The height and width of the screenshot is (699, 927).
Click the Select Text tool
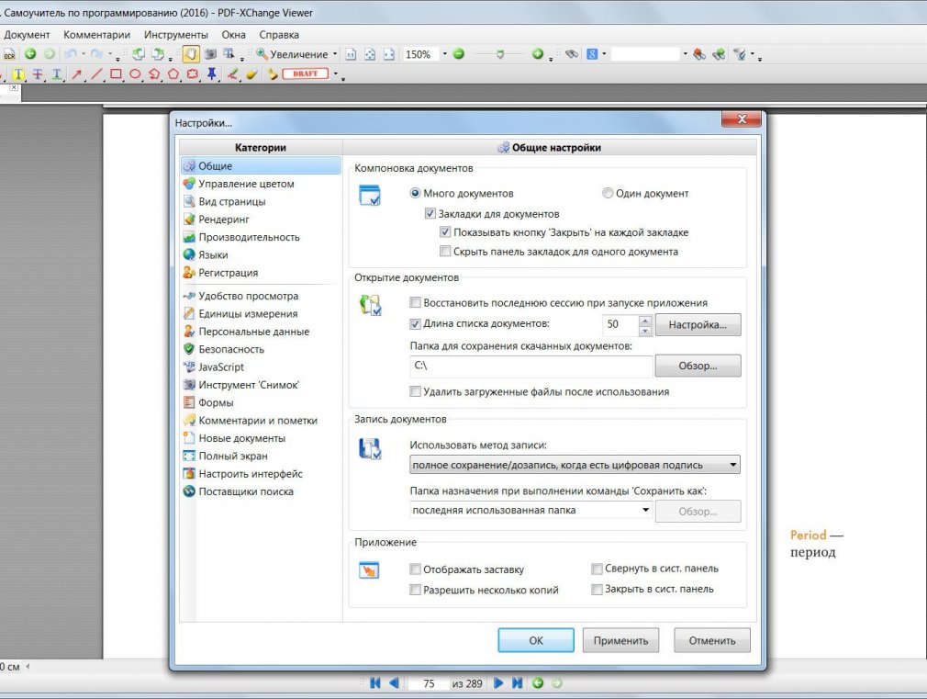[229, 54]
